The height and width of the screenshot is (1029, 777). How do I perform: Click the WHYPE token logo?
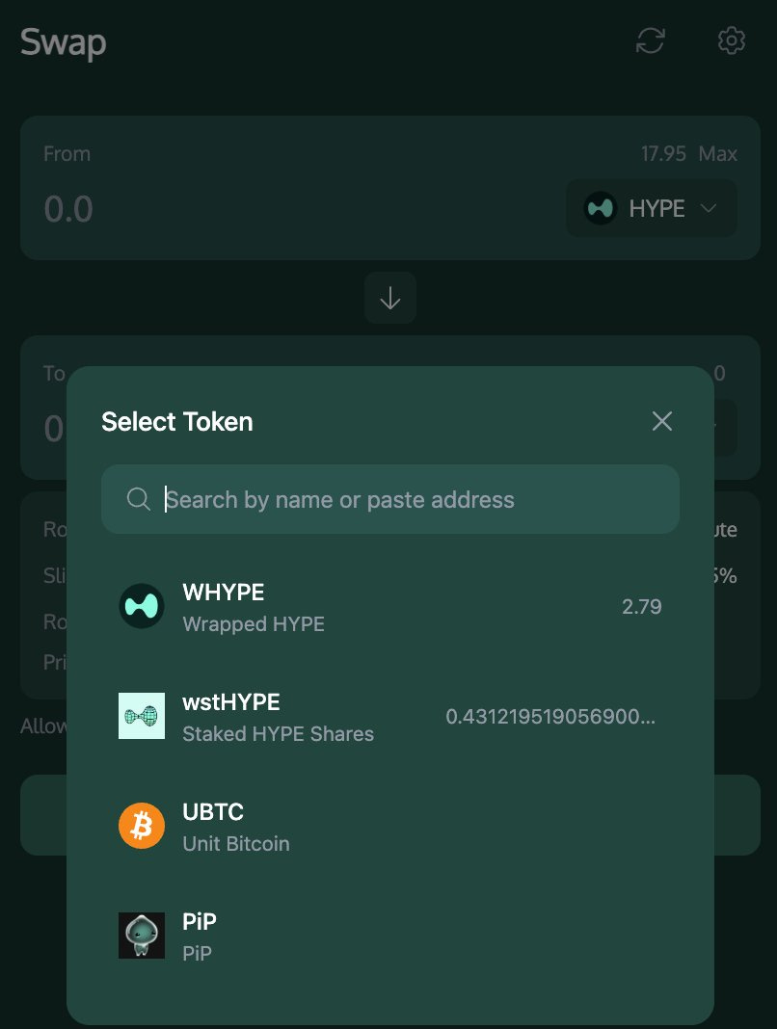141,606
